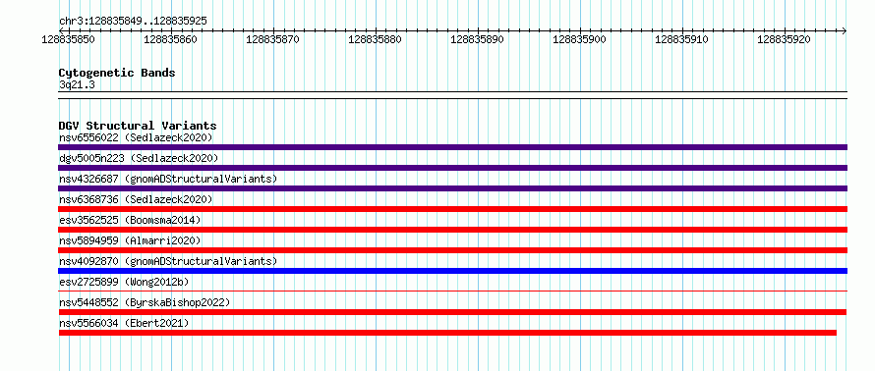The width and height of the screenshot is (875, 371).
Task: Click the red bar for nsv6368736
Action: 452,209
